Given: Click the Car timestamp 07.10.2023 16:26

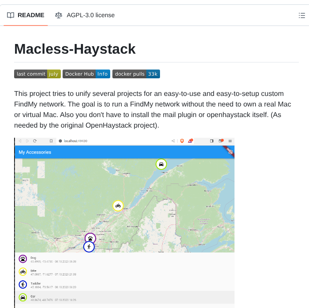Looking at the screenshot, I should 65,300.
